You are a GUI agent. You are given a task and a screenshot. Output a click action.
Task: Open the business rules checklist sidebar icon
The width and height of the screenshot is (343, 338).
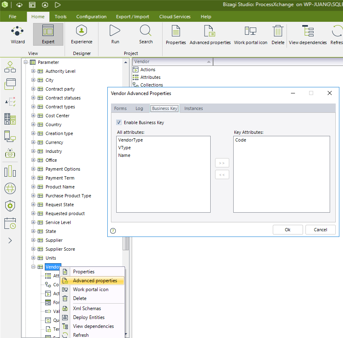point(10,101)
